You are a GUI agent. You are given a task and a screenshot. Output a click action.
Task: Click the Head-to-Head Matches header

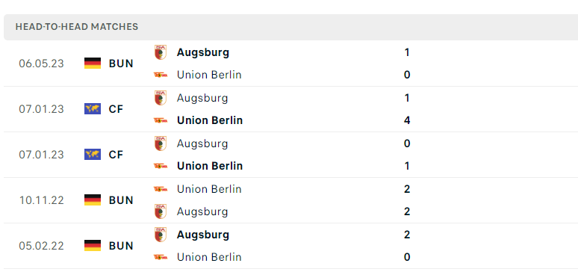tap(77, 27)
